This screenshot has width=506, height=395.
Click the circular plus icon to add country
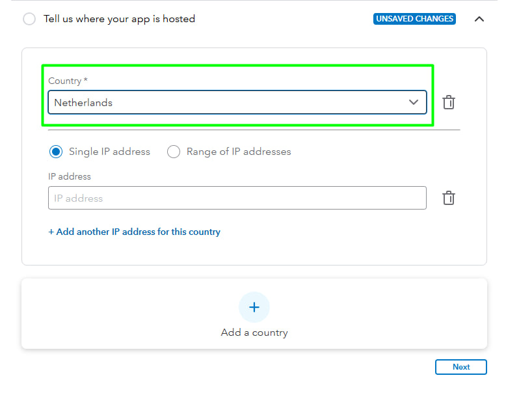(x=254, y=307)
